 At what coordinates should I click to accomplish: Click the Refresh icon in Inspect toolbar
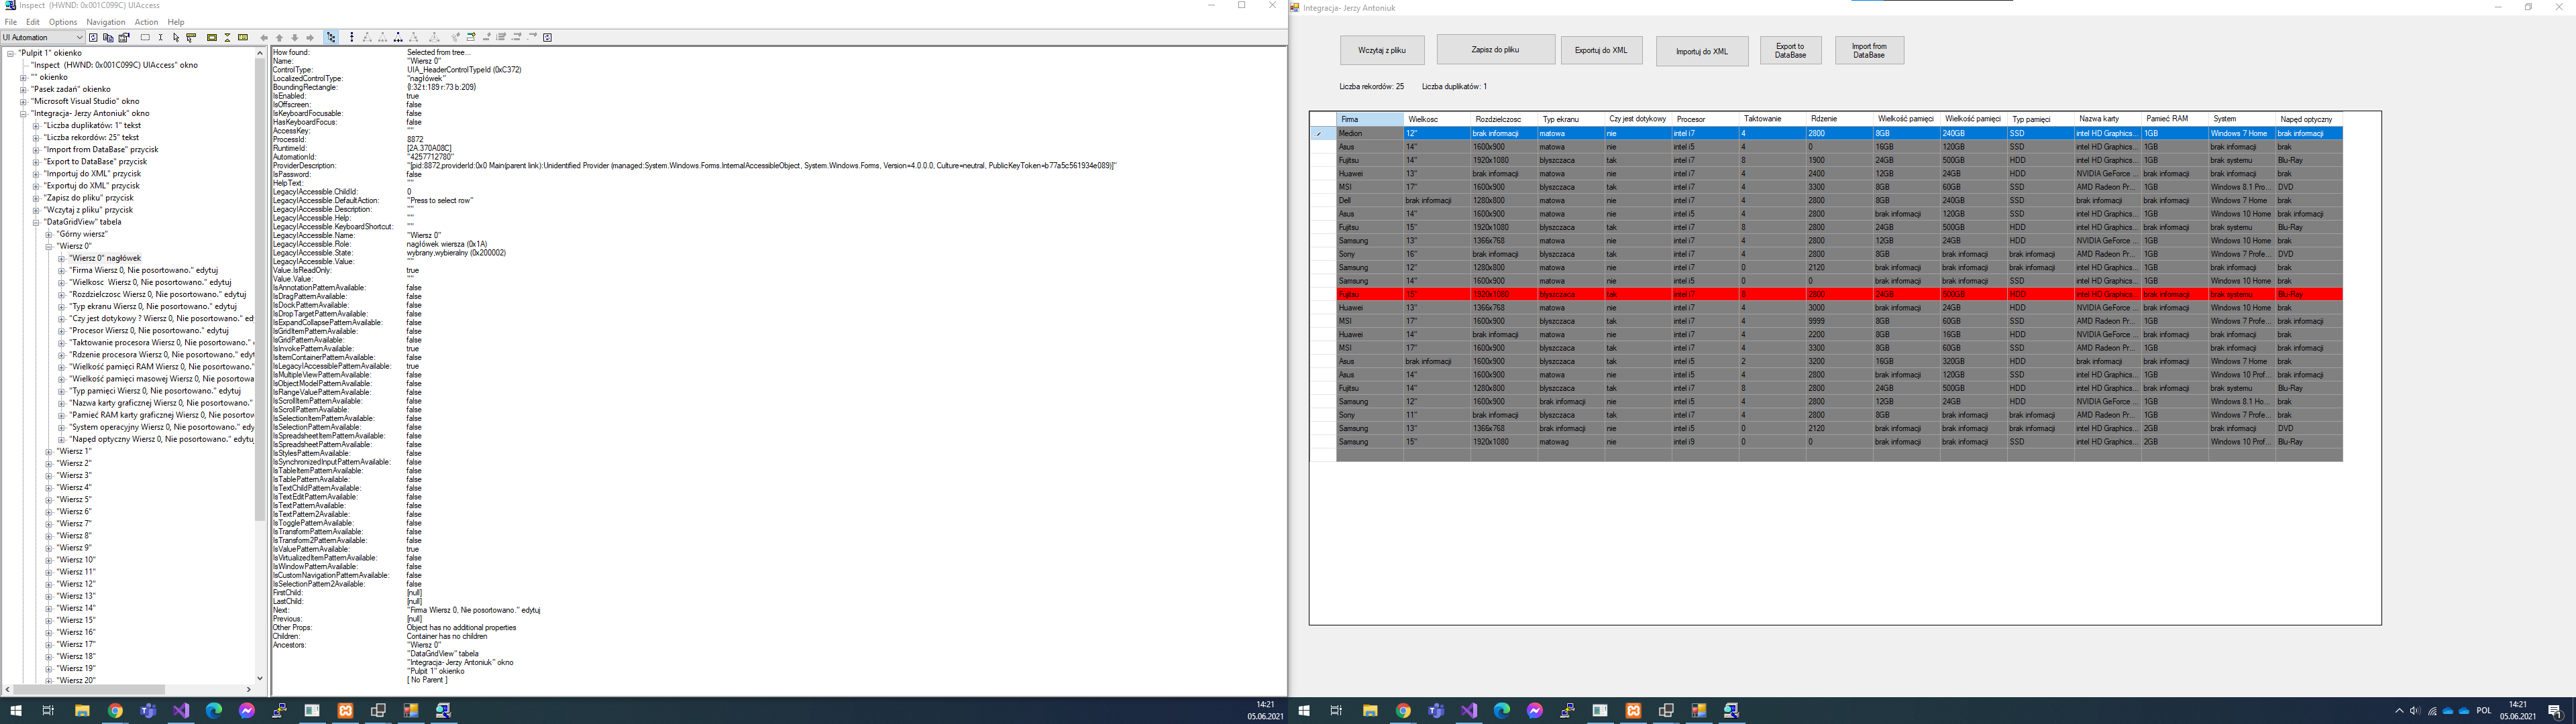coord(93,38)
